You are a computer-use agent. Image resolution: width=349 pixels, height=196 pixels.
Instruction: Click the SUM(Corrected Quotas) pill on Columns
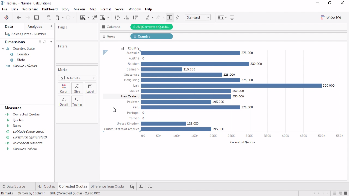click(152, 27)
